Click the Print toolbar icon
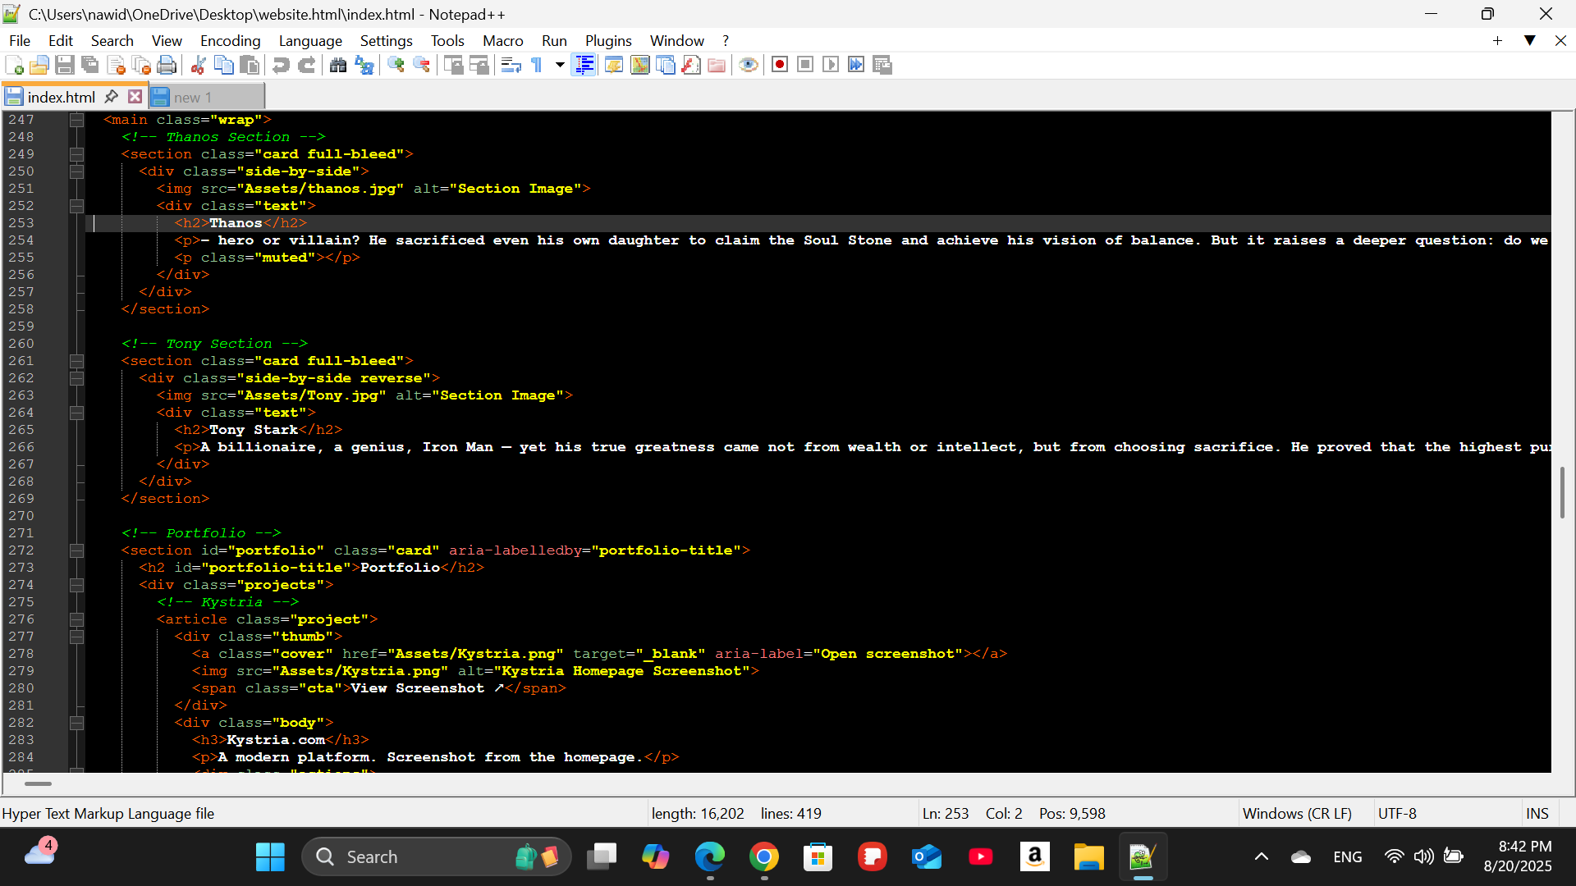 (x=167, y=65)
